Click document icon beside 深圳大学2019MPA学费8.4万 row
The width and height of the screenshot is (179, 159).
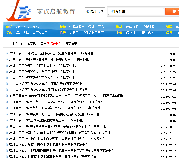(x=7, y=108)
